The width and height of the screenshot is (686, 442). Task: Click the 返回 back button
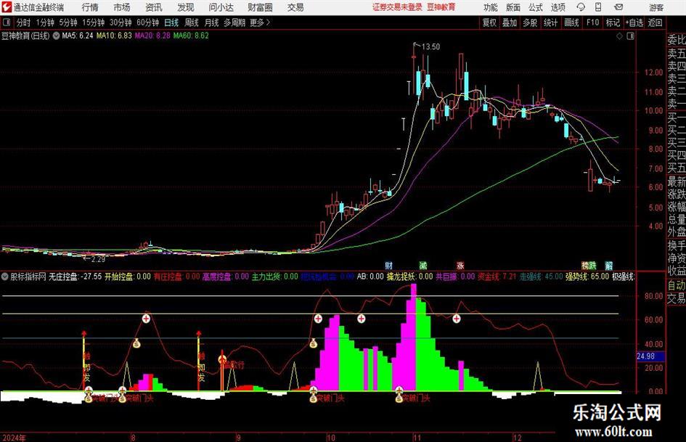[x=655, y=22]
